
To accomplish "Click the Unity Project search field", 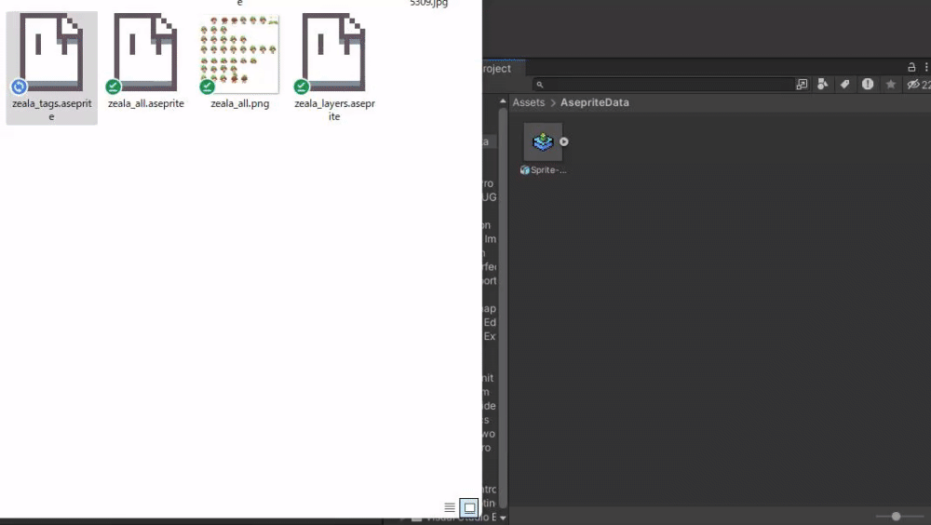I will point(663,85).
